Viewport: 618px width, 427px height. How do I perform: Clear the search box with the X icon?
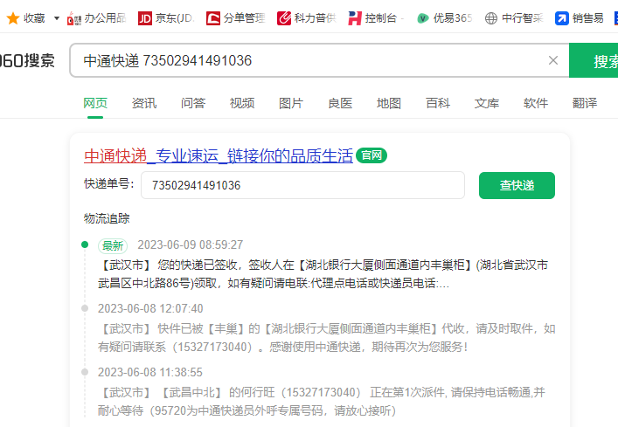coord(552,60)
